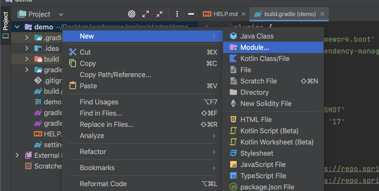Image resolution: width=379 pixels, height=191 pixels.
Task: Select the .idea folder row
Action: click(37, 48)
